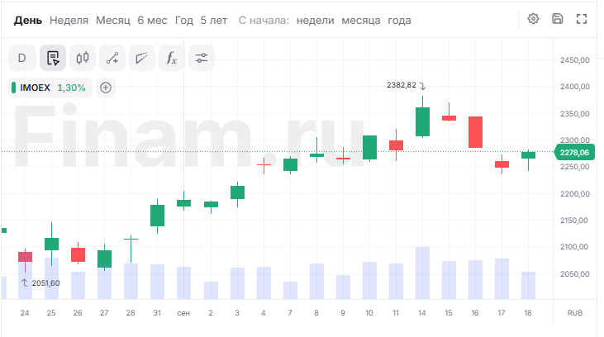The width and height of the screenshot is (604, 337).
Task: Select the cursor crosshair info tool
Action: click(x=53, y=58)
